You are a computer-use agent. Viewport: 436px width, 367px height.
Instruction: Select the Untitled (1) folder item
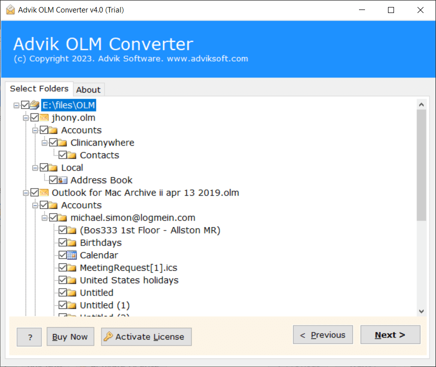click(104, 305)
